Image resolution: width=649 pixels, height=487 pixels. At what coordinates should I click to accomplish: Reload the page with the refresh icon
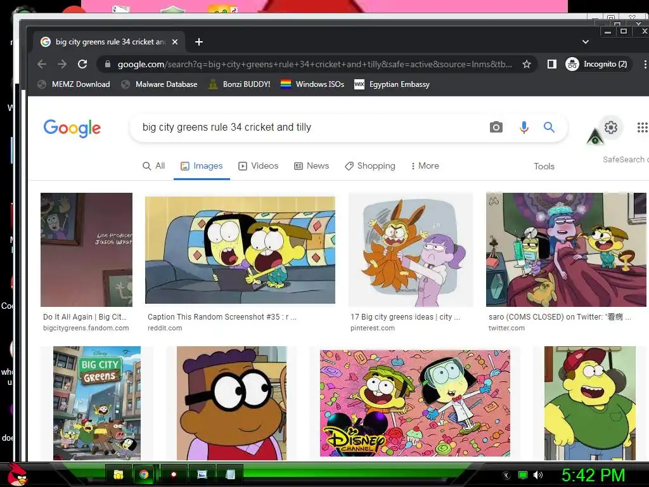pyautogui.click(x=82, y=64)
